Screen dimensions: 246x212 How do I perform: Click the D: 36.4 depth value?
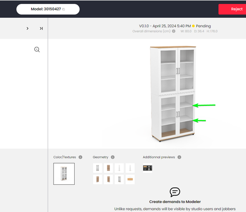point(199,31)
